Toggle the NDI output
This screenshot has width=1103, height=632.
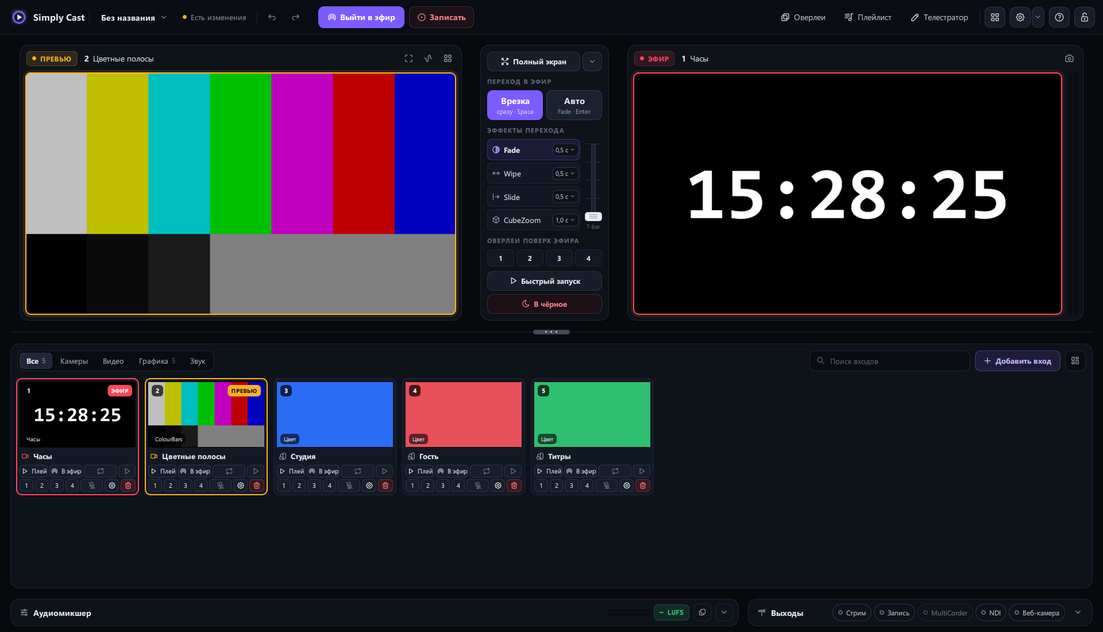click(x=992, y=613)
